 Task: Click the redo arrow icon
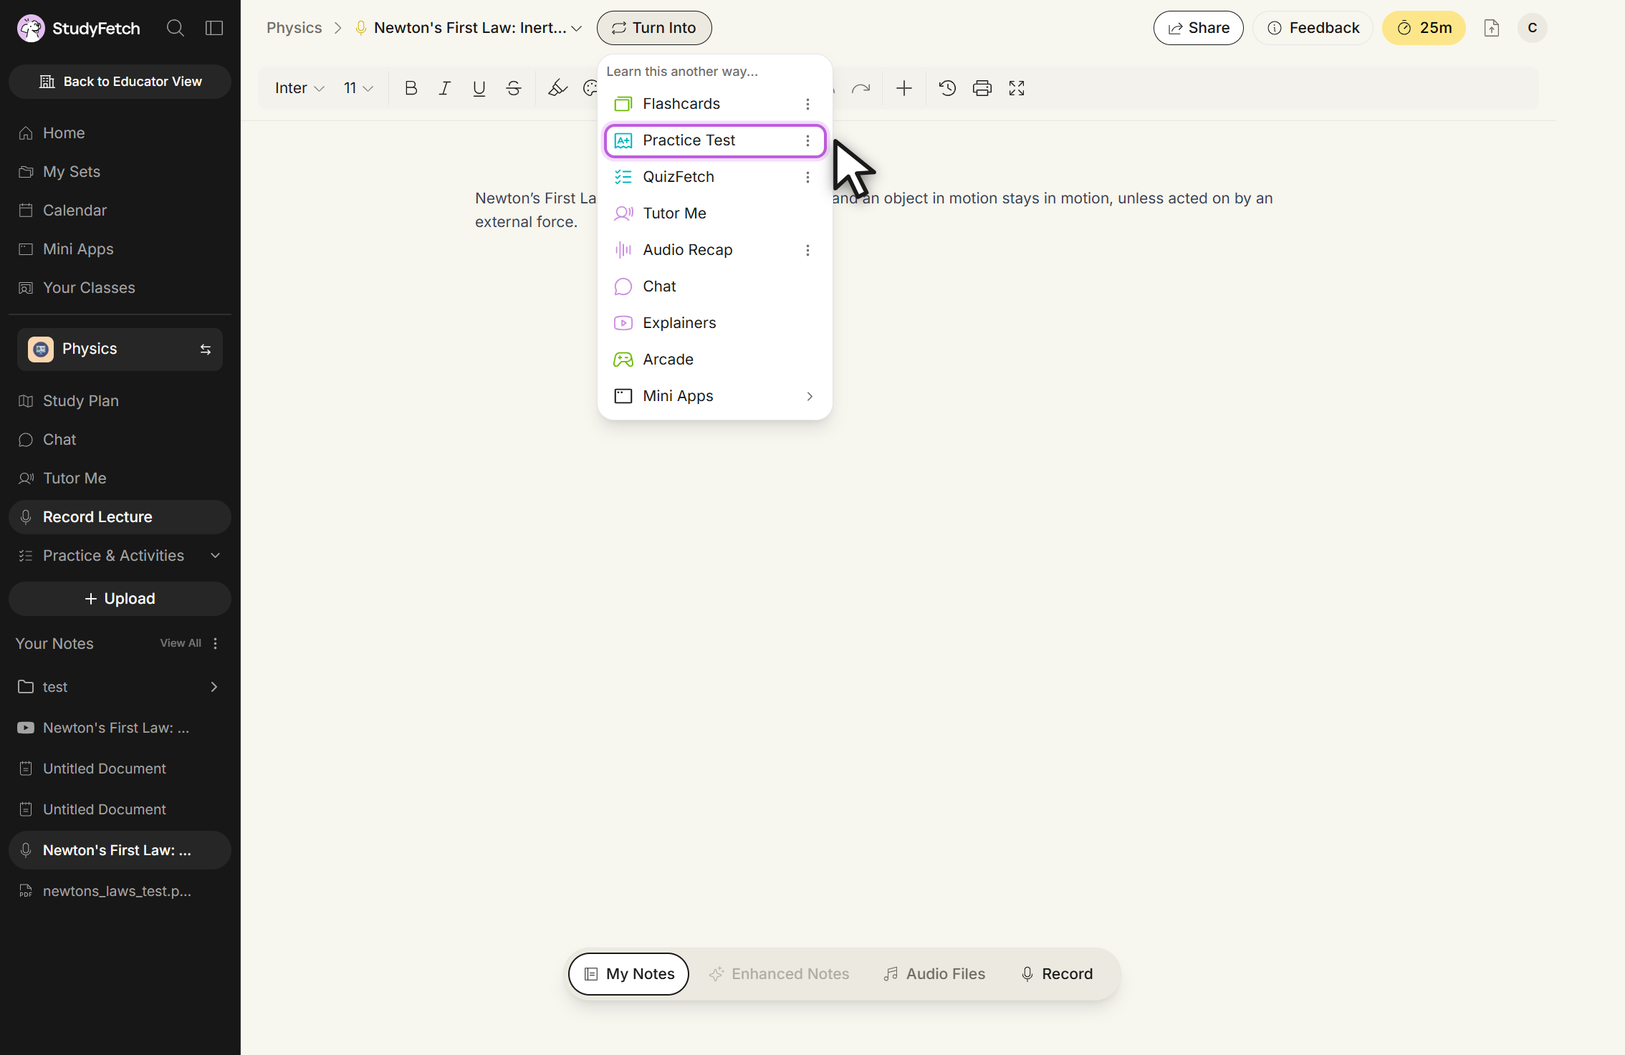[x=861, y=88]
